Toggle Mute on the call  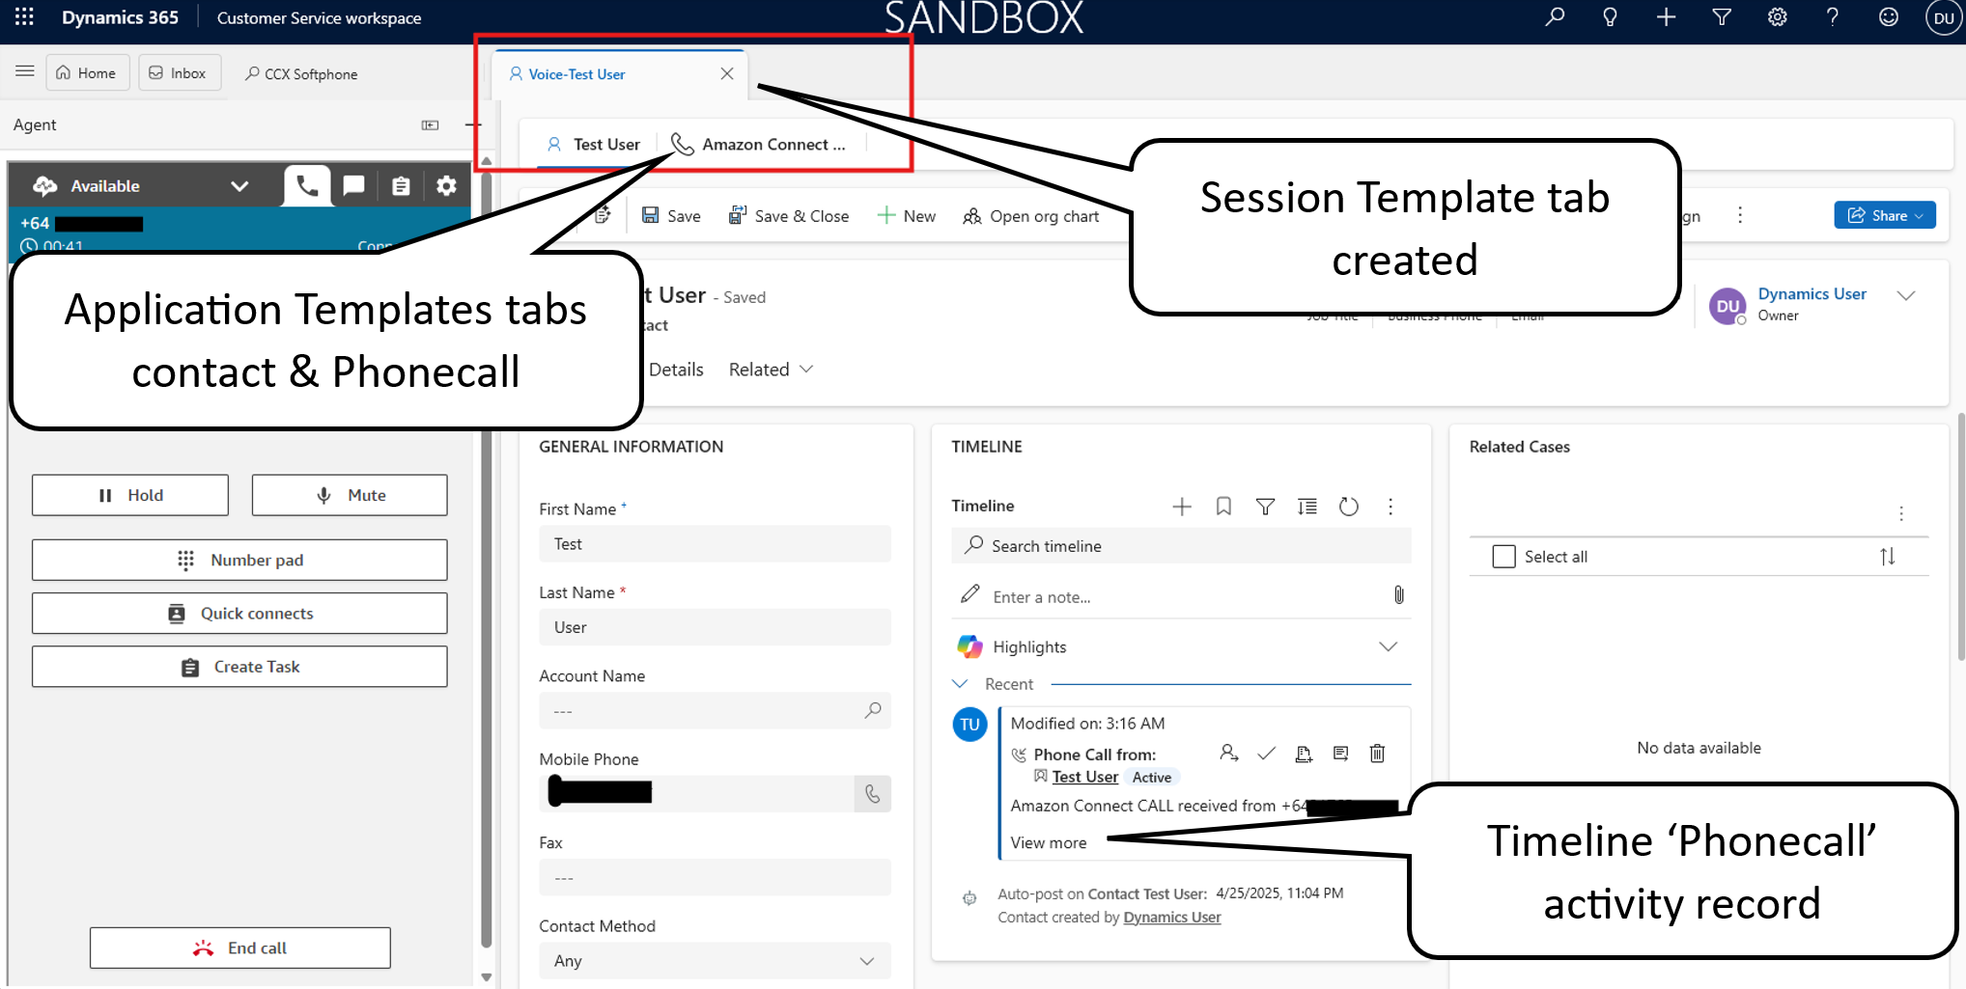350,495
